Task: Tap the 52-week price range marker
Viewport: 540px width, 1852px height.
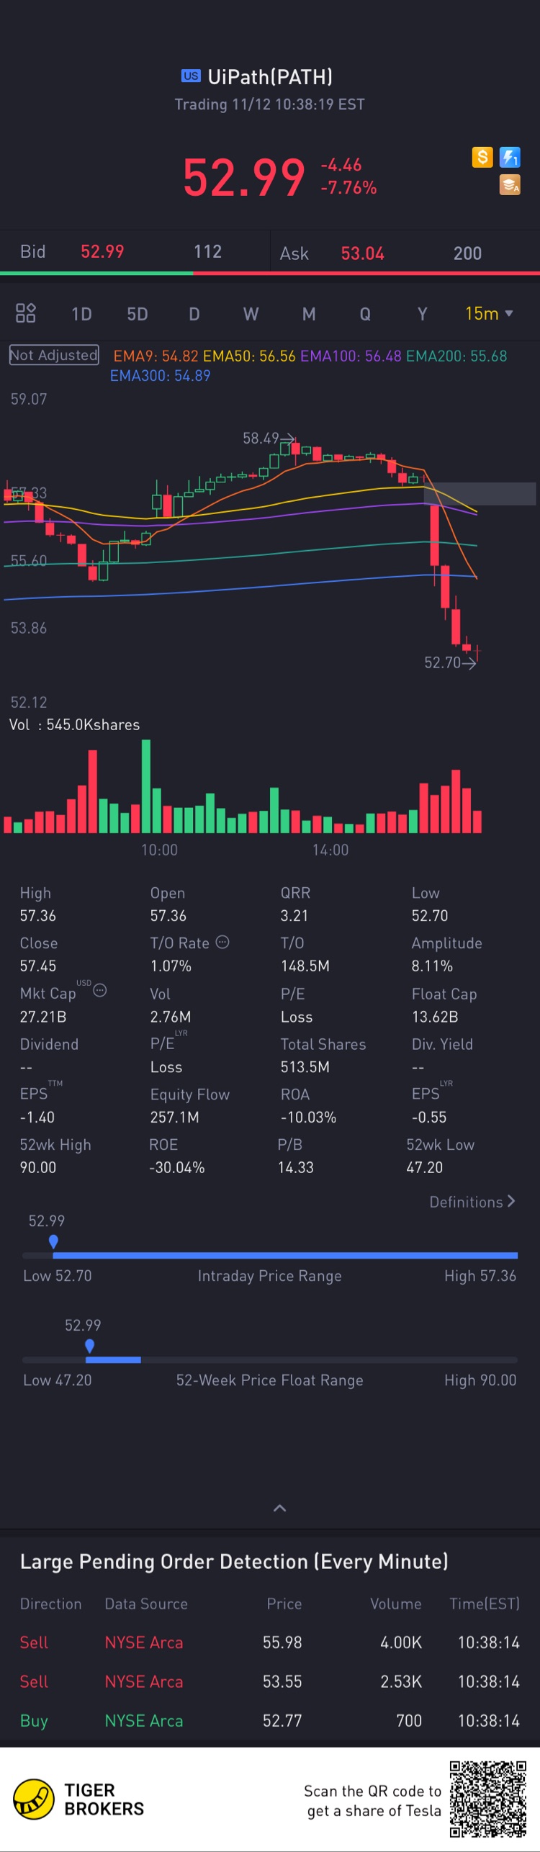Action: tap(89, 1346)
